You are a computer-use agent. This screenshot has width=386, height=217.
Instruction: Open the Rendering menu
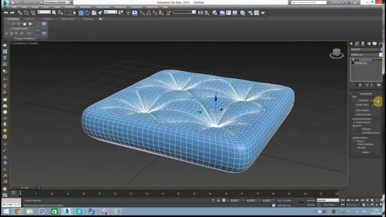tap(120, 7)
